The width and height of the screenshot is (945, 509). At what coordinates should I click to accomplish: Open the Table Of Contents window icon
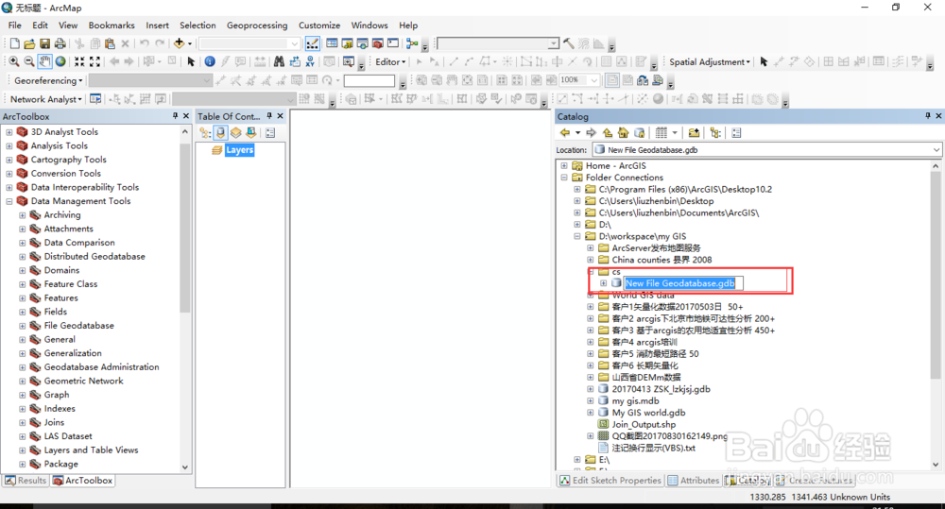(332, 43)
